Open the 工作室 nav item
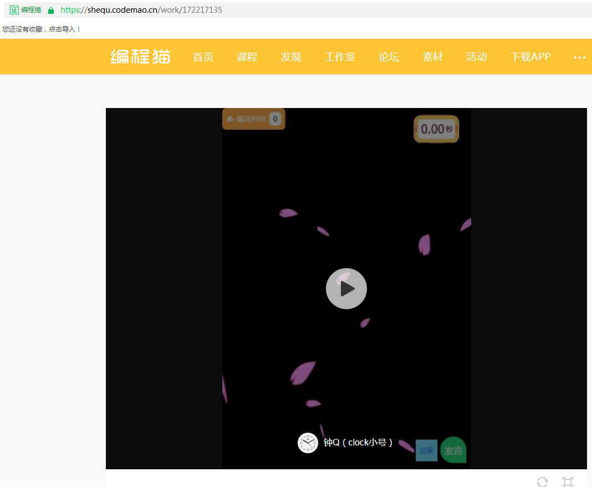Screen dimensions: 592x487 click(340, 57)
